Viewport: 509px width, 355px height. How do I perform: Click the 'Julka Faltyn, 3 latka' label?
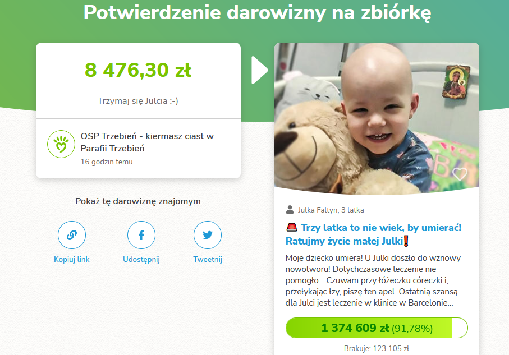coord(331,210)
